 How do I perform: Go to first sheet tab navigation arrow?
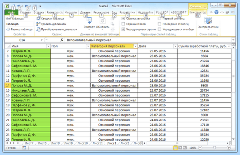coord(7,143)
